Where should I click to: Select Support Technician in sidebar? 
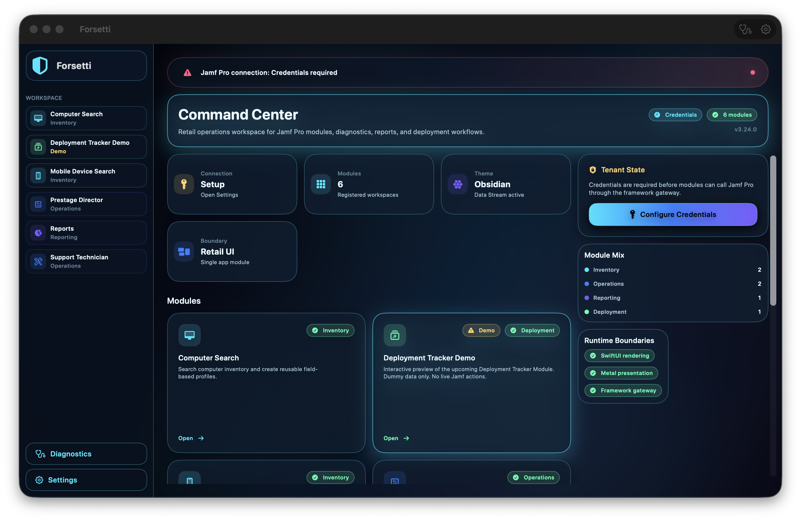(86, 261)
